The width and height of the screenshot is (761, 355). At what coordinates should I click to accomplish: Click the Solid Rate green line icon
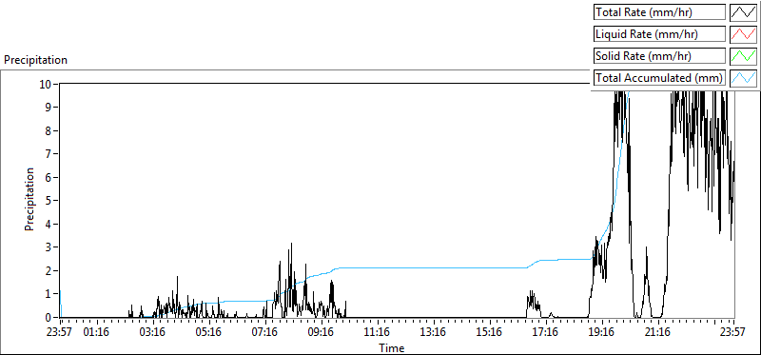point(744,55)
